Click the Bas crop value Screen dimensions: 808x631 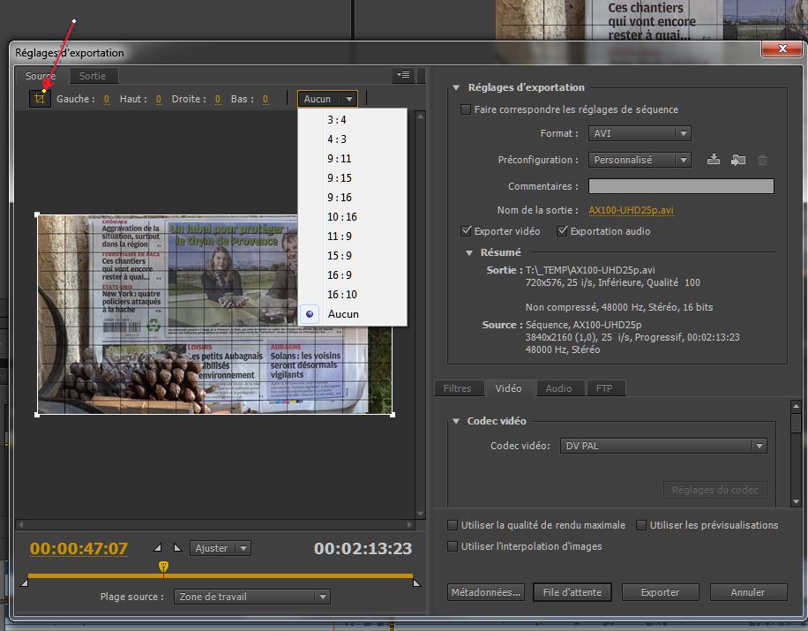pyautogui.click(x=266, y=99)
